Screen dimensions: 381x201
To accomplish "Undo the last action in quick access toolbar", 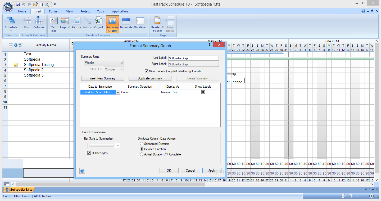I will pos(24,5).
